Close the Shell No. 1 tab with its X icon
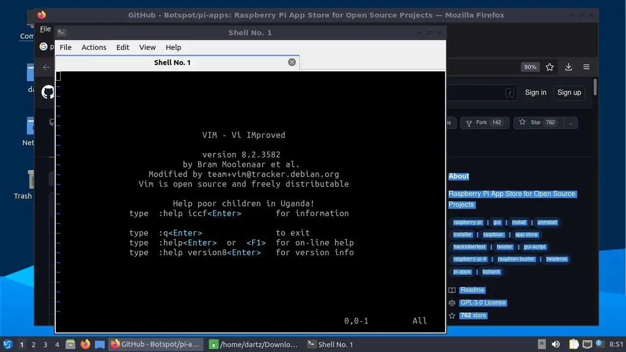This screenshot has height=352, width=626. (x=292, y=62)
